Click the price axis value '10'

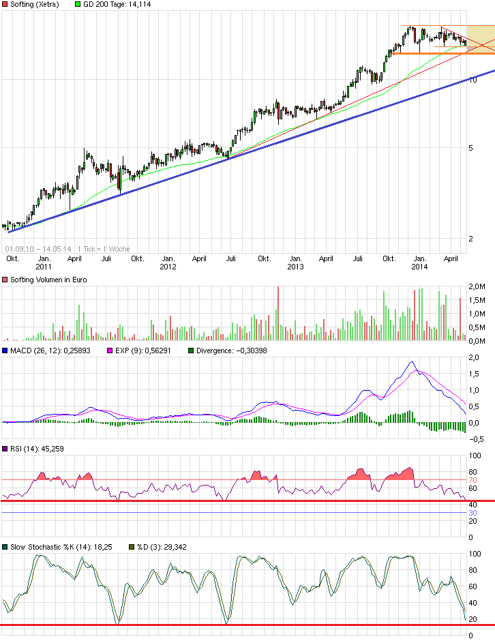coord(473,80)
